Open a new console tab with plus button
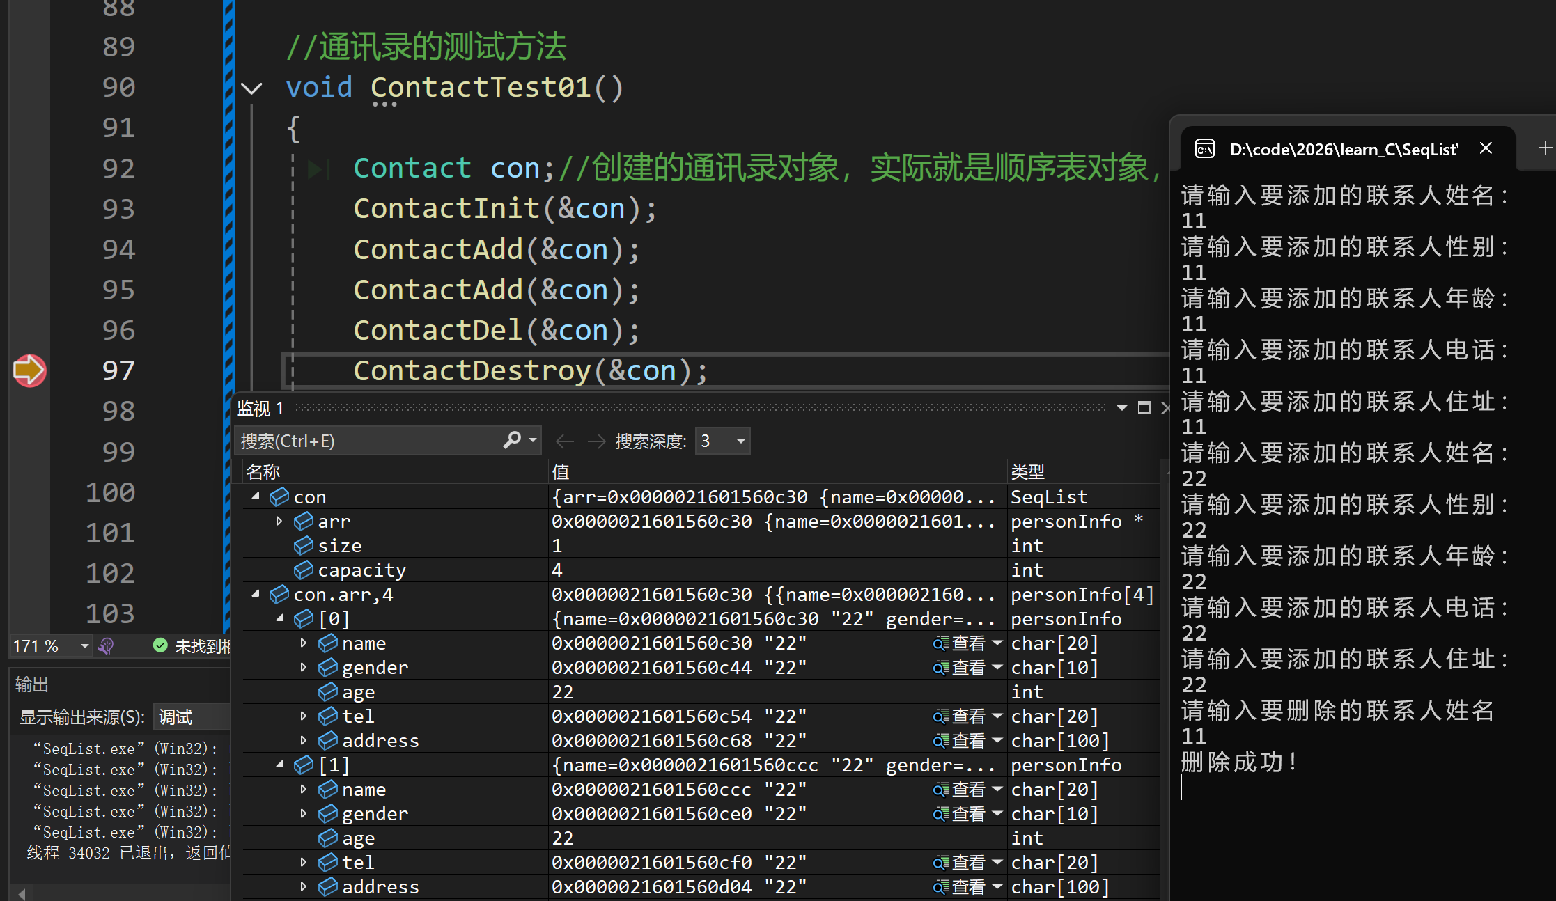Screen dimensions: 1556x901 (1545, 148)
